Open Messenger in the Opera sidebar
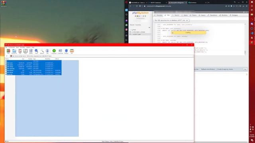 tap(127, 21)
